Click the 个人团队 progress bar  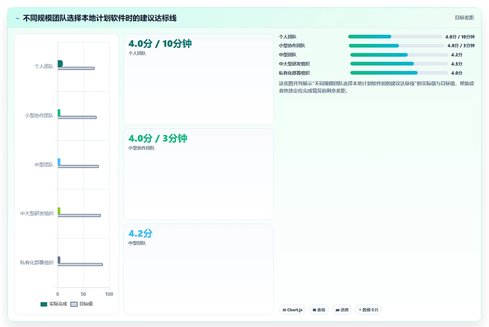[395, 37]
